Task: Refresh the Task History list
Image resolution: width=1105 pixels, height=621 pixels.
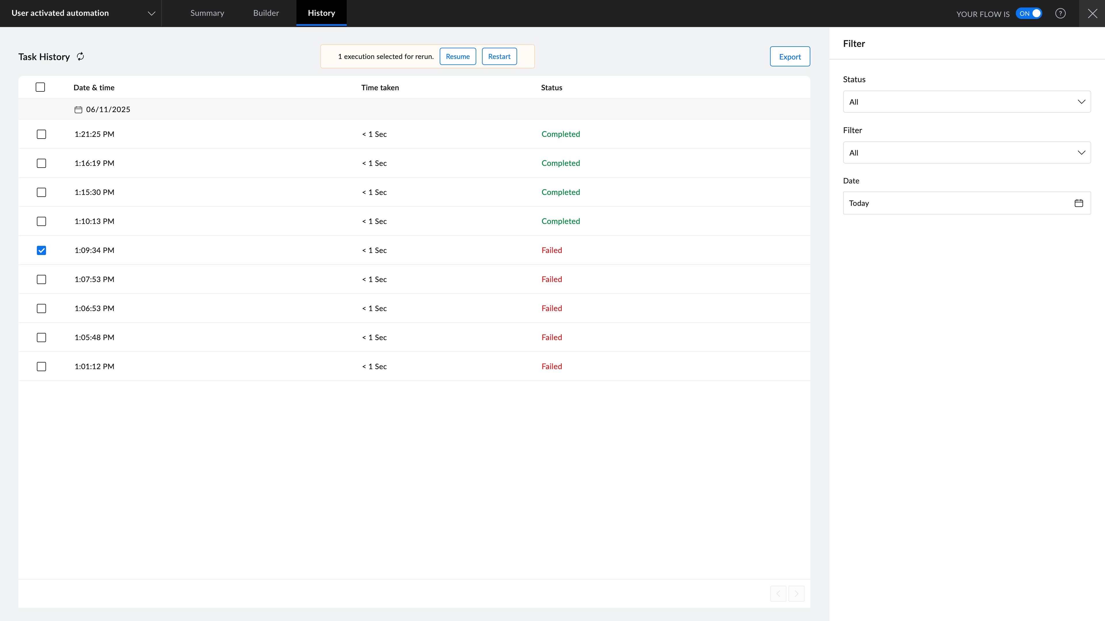Action: pyautogui.click(x=80, y=57)
